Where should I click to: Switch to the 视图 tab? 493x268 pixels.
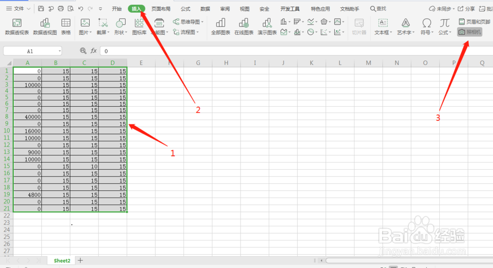click(245, 9)
